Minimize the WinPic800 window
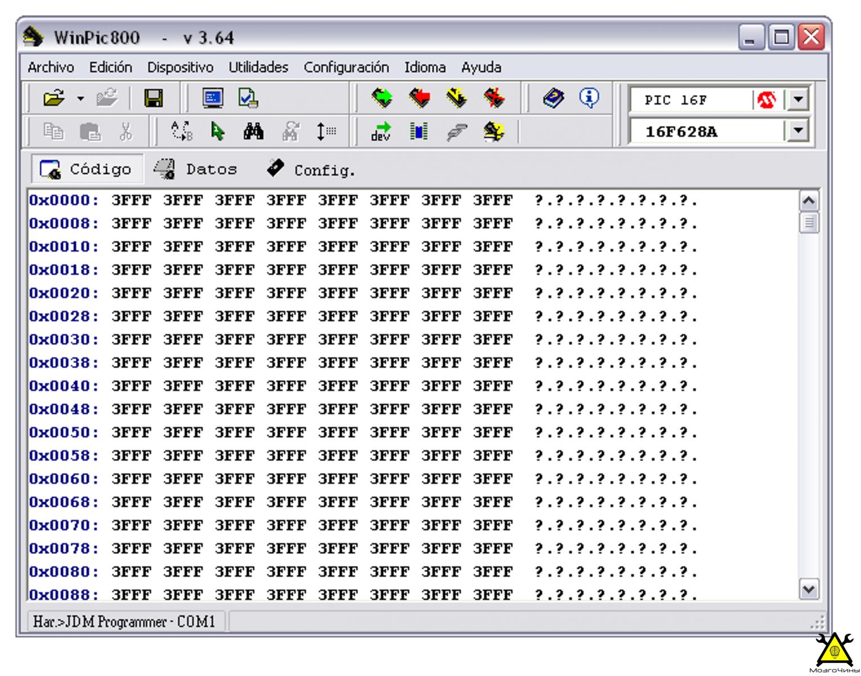The width and height of the screenshot is (861, 676). tap(751, 38)
